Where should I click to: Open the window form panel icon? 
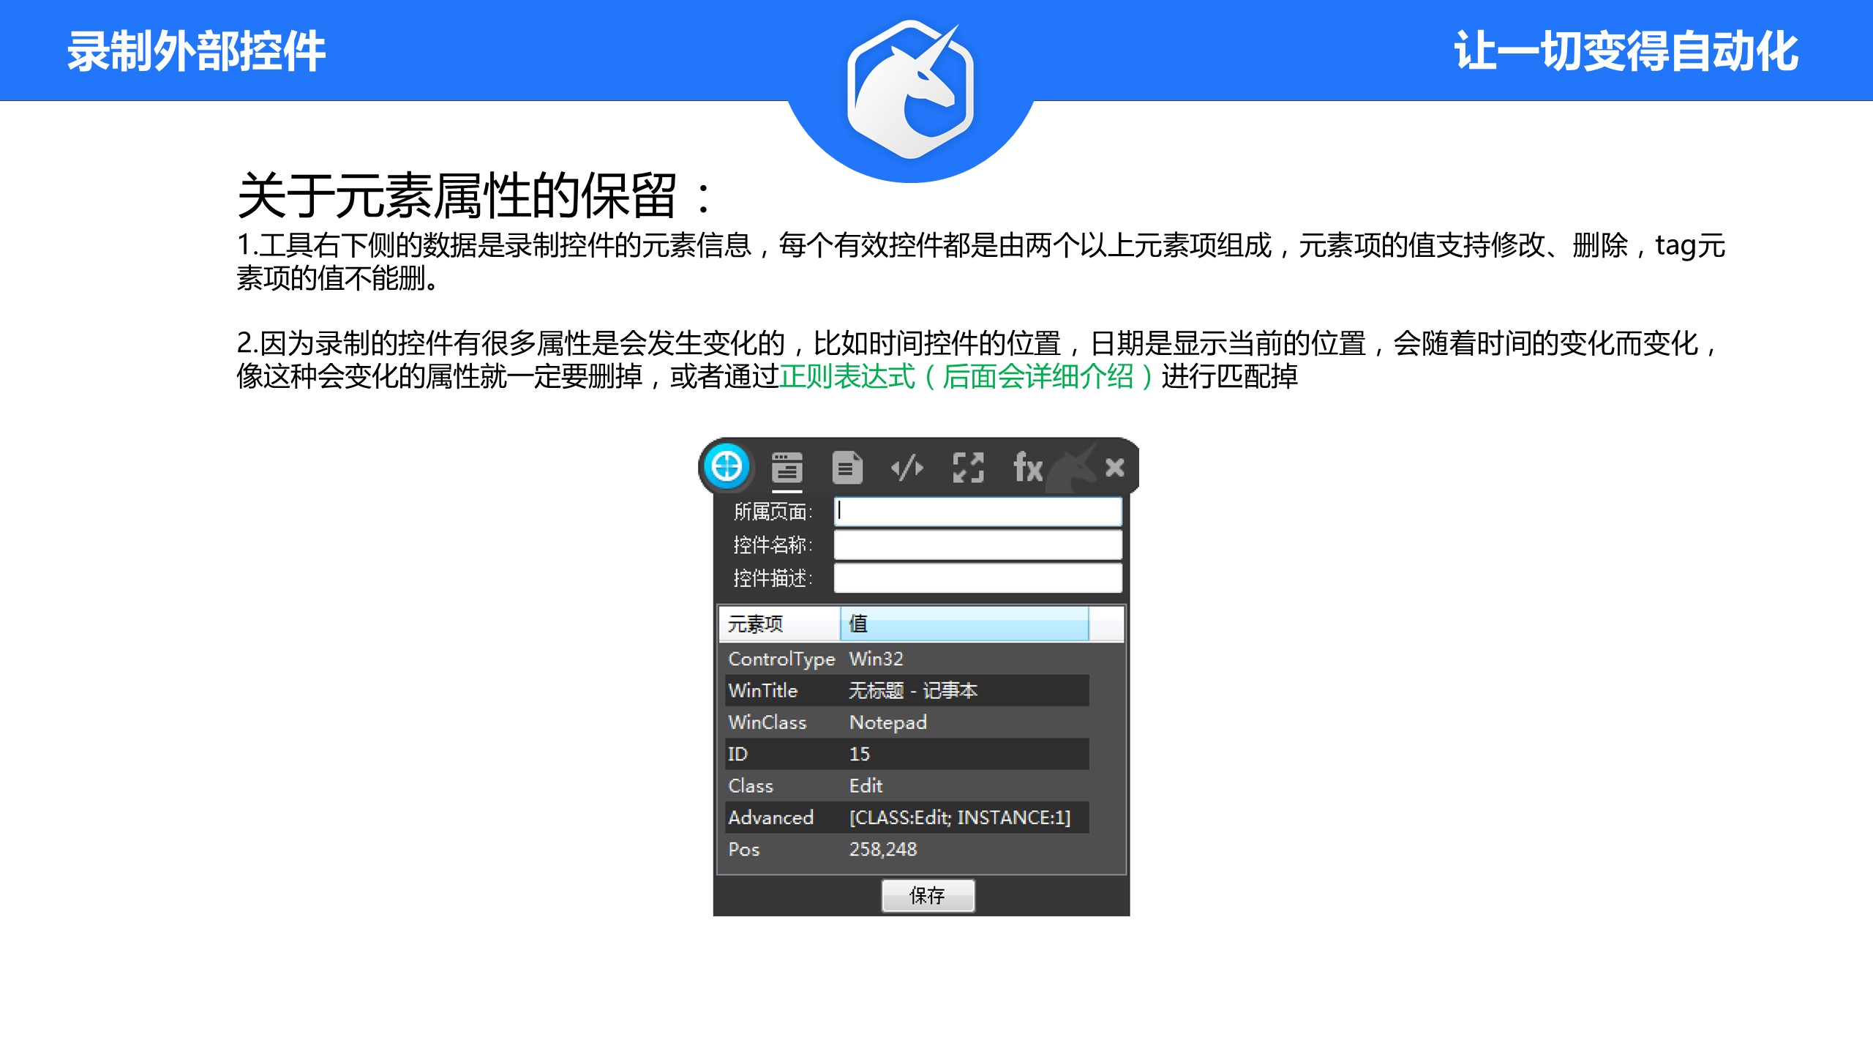pos(787,468)
